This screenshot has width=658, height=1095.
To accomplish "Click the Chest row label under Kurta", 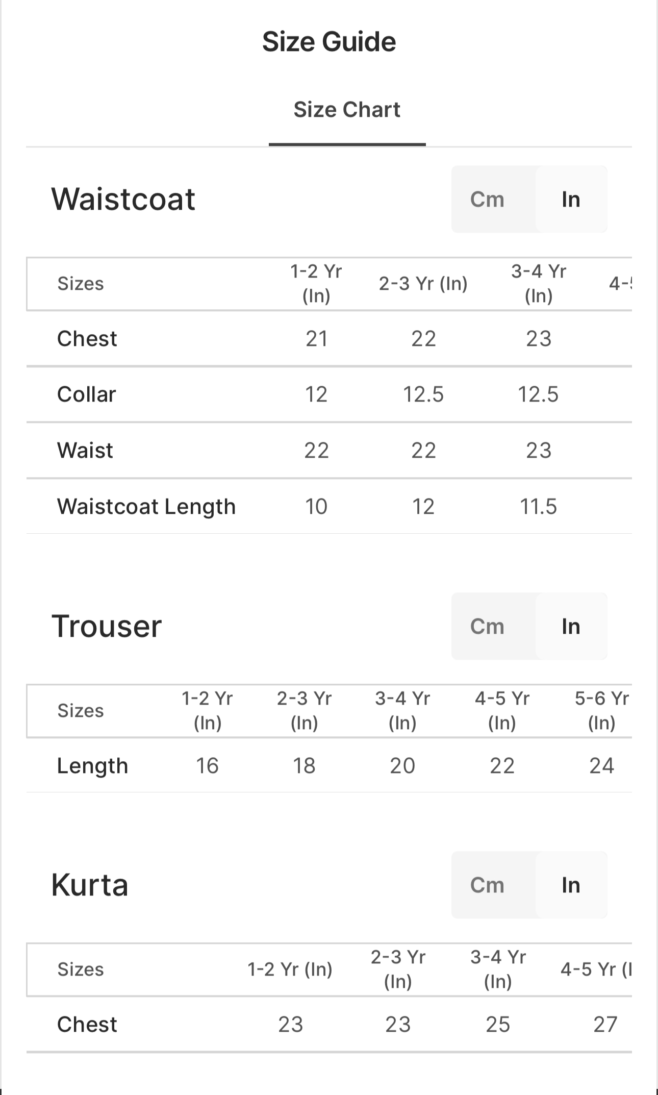I will click(x=87, y=1024).
